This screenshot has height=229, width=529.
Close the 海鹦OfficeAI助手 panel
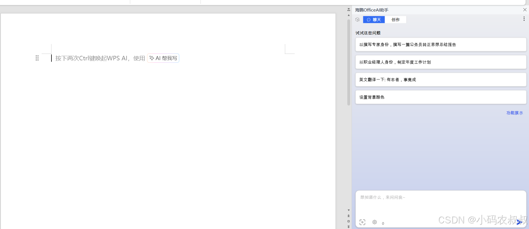[x=525, y=10]
